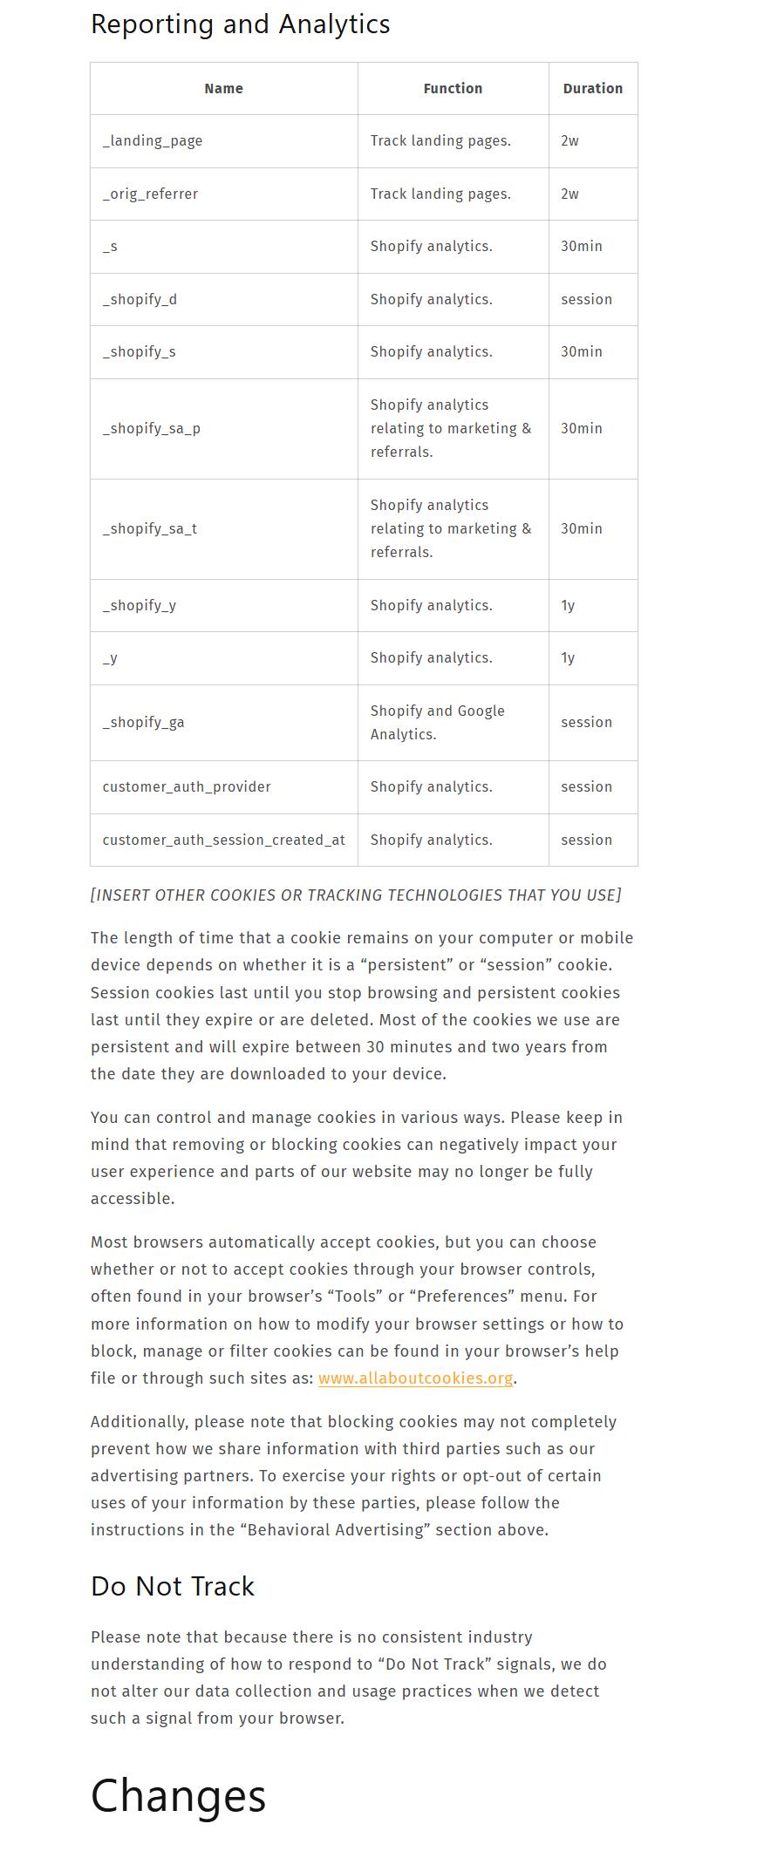Click the INSERT OTHER COOKIES placeholder text
Image resolution: width=757 pixels, height=1851 pixels.
tap(356, 895)
